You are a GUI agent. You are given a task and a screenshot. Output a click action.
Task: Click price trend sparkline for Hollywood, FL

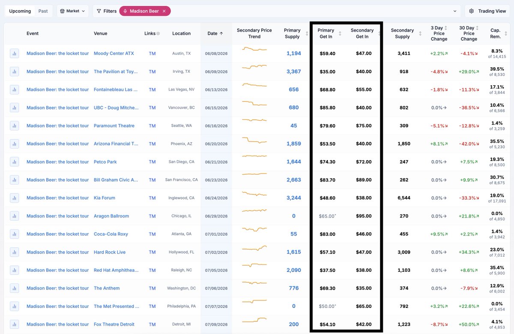click(254, 248)
